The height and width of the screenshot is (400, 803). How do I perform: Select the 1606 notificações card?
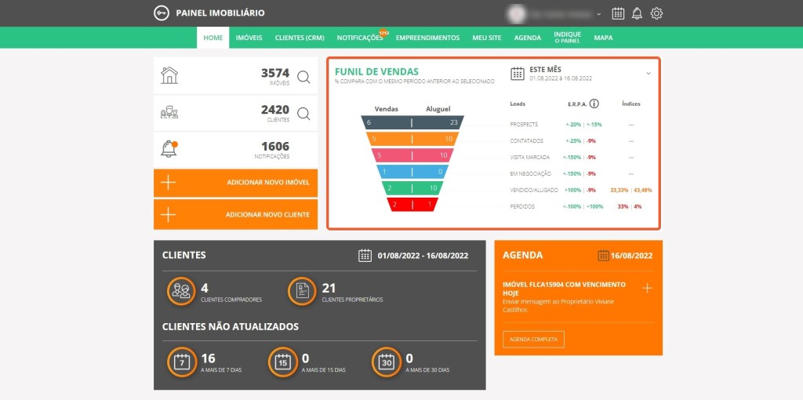point(235,149)
